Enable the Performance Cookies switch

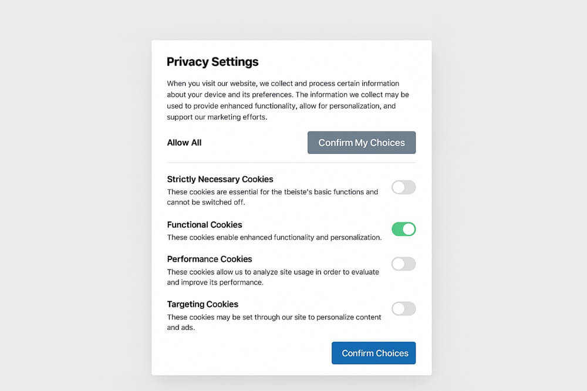tap(403, 264)
